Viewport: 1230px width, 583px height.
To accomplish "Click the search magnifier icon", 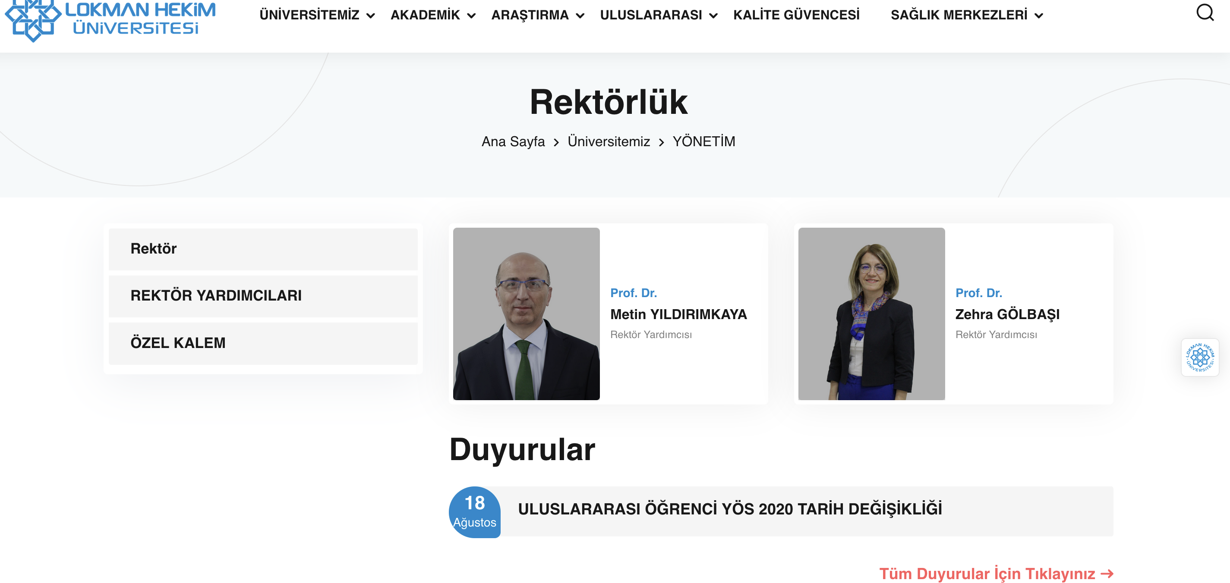I will pos(1205,13).
